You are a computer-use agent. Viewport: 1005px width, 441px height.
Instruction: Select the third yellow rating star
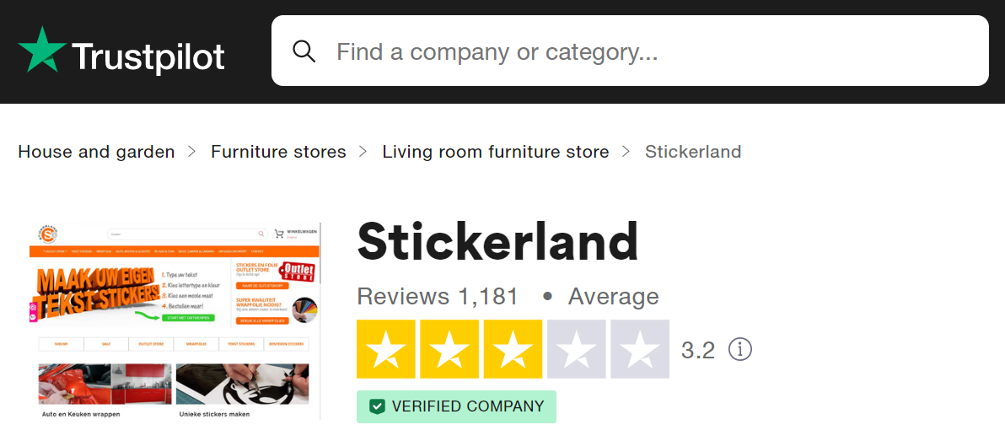513,349
